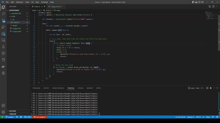Click errors and warnings count in status bar

(28, 117)
